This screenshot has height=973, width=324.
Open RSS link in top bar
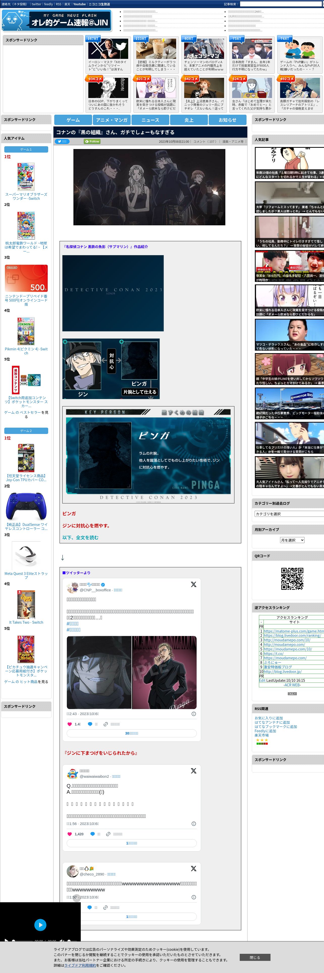pyautogui.click(x=59, y=4)
